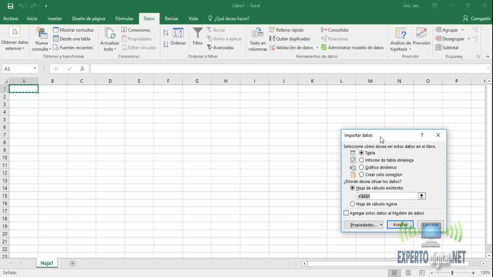493x277 pixels.
Task: Click the Cancelar button in Importar datos
Action: (x=430, y=225)
